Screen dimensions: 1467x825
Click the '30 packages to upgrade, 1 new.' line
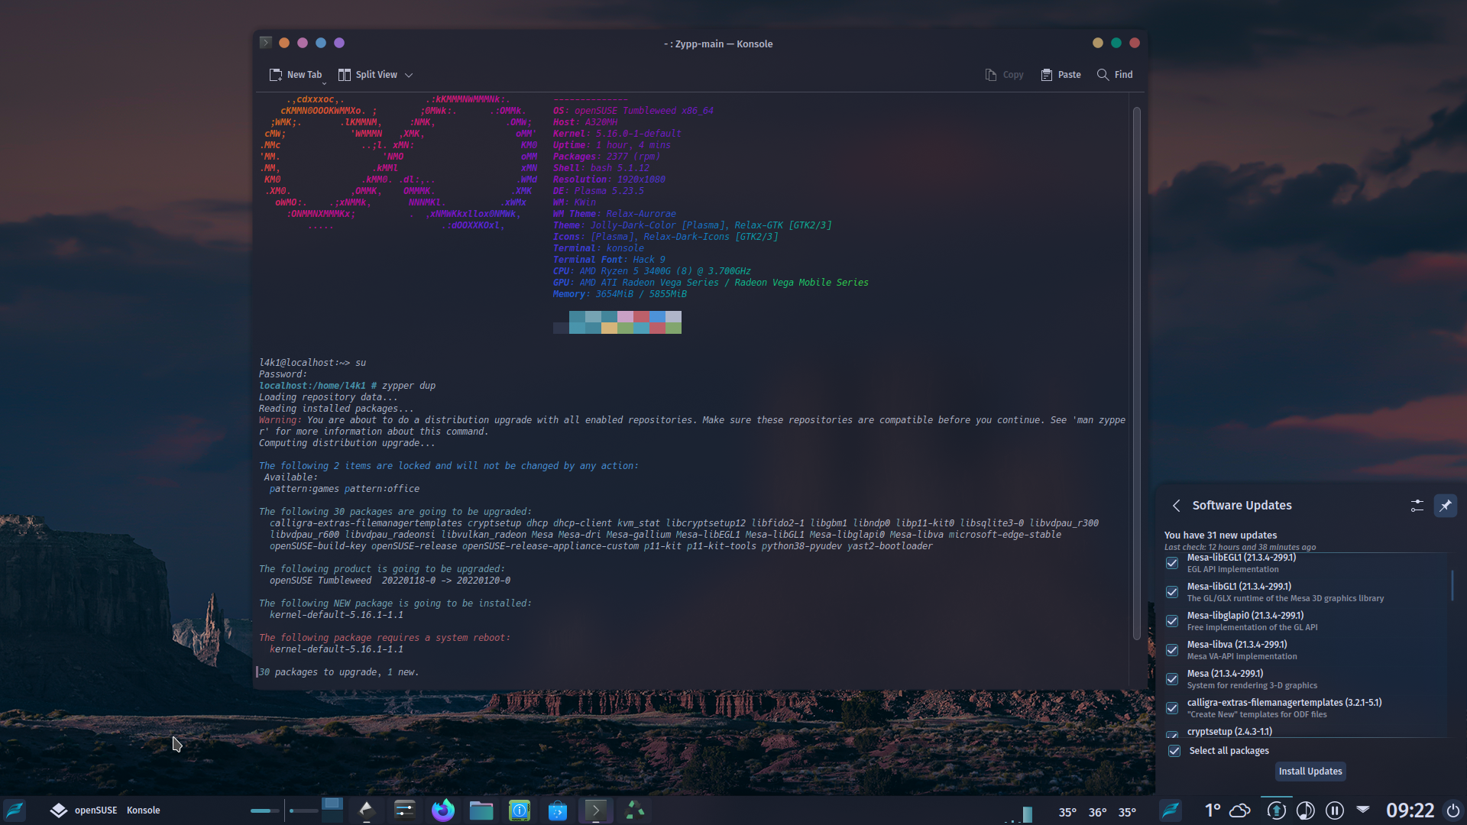pos(339,672)
